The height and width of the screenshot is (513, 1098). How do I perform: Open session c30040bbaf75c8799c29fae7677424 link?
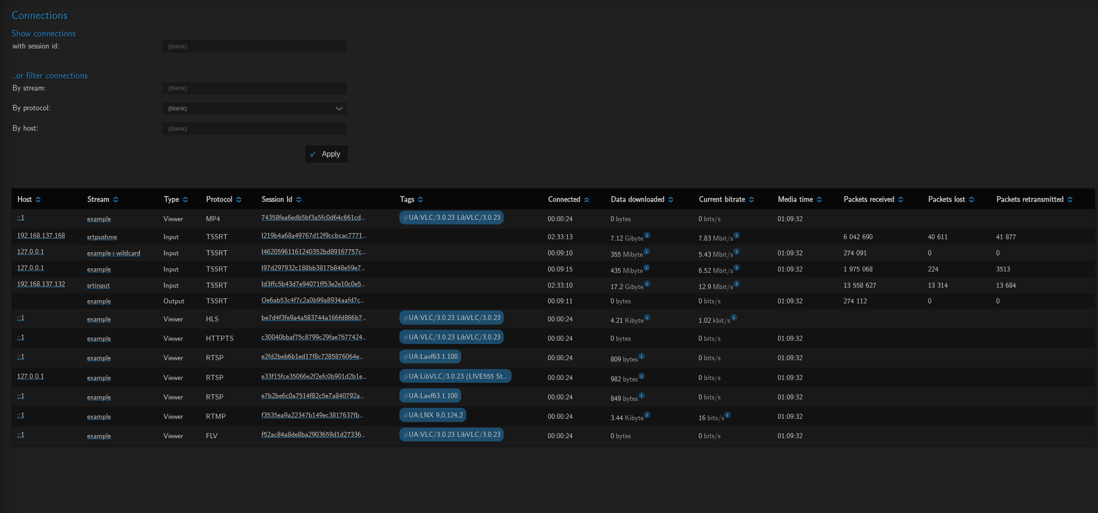(x=314, y=338)
